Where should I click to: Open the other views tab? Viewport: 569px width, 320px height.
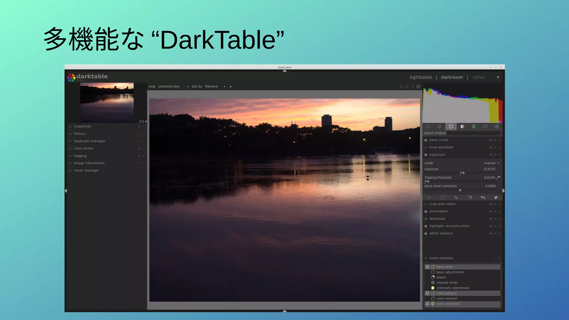click(x=479, y=77)
